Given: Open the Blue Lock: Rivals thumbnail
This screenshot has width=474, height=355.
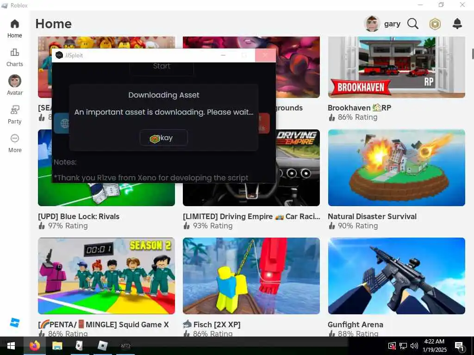Looking at the screenshot, I should [x=106, y=195].
